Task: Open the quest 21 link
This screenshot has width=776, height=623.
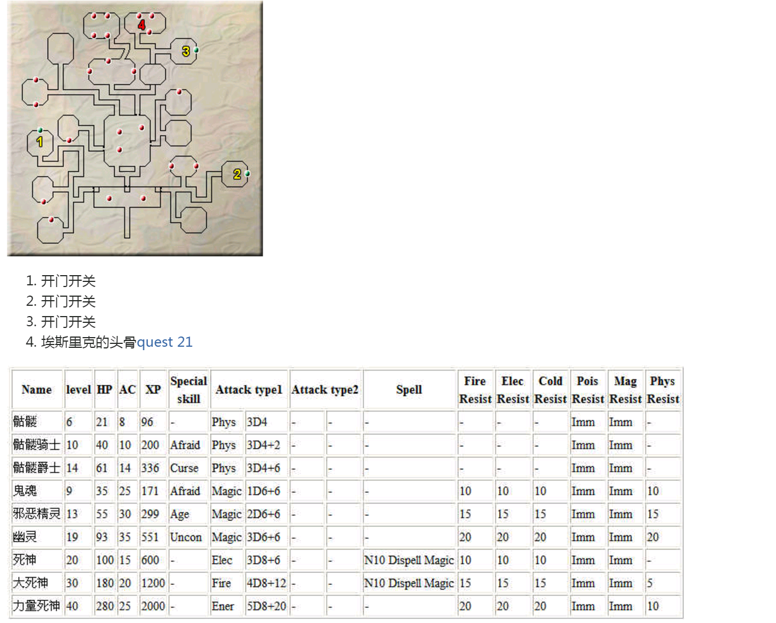Action: tap(164, 342)
